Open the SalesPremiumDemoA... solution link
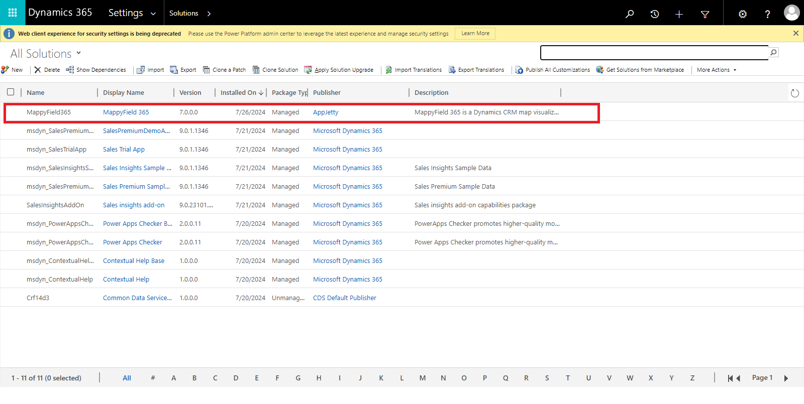The image size is (804, 404). [x=136, y=130]
